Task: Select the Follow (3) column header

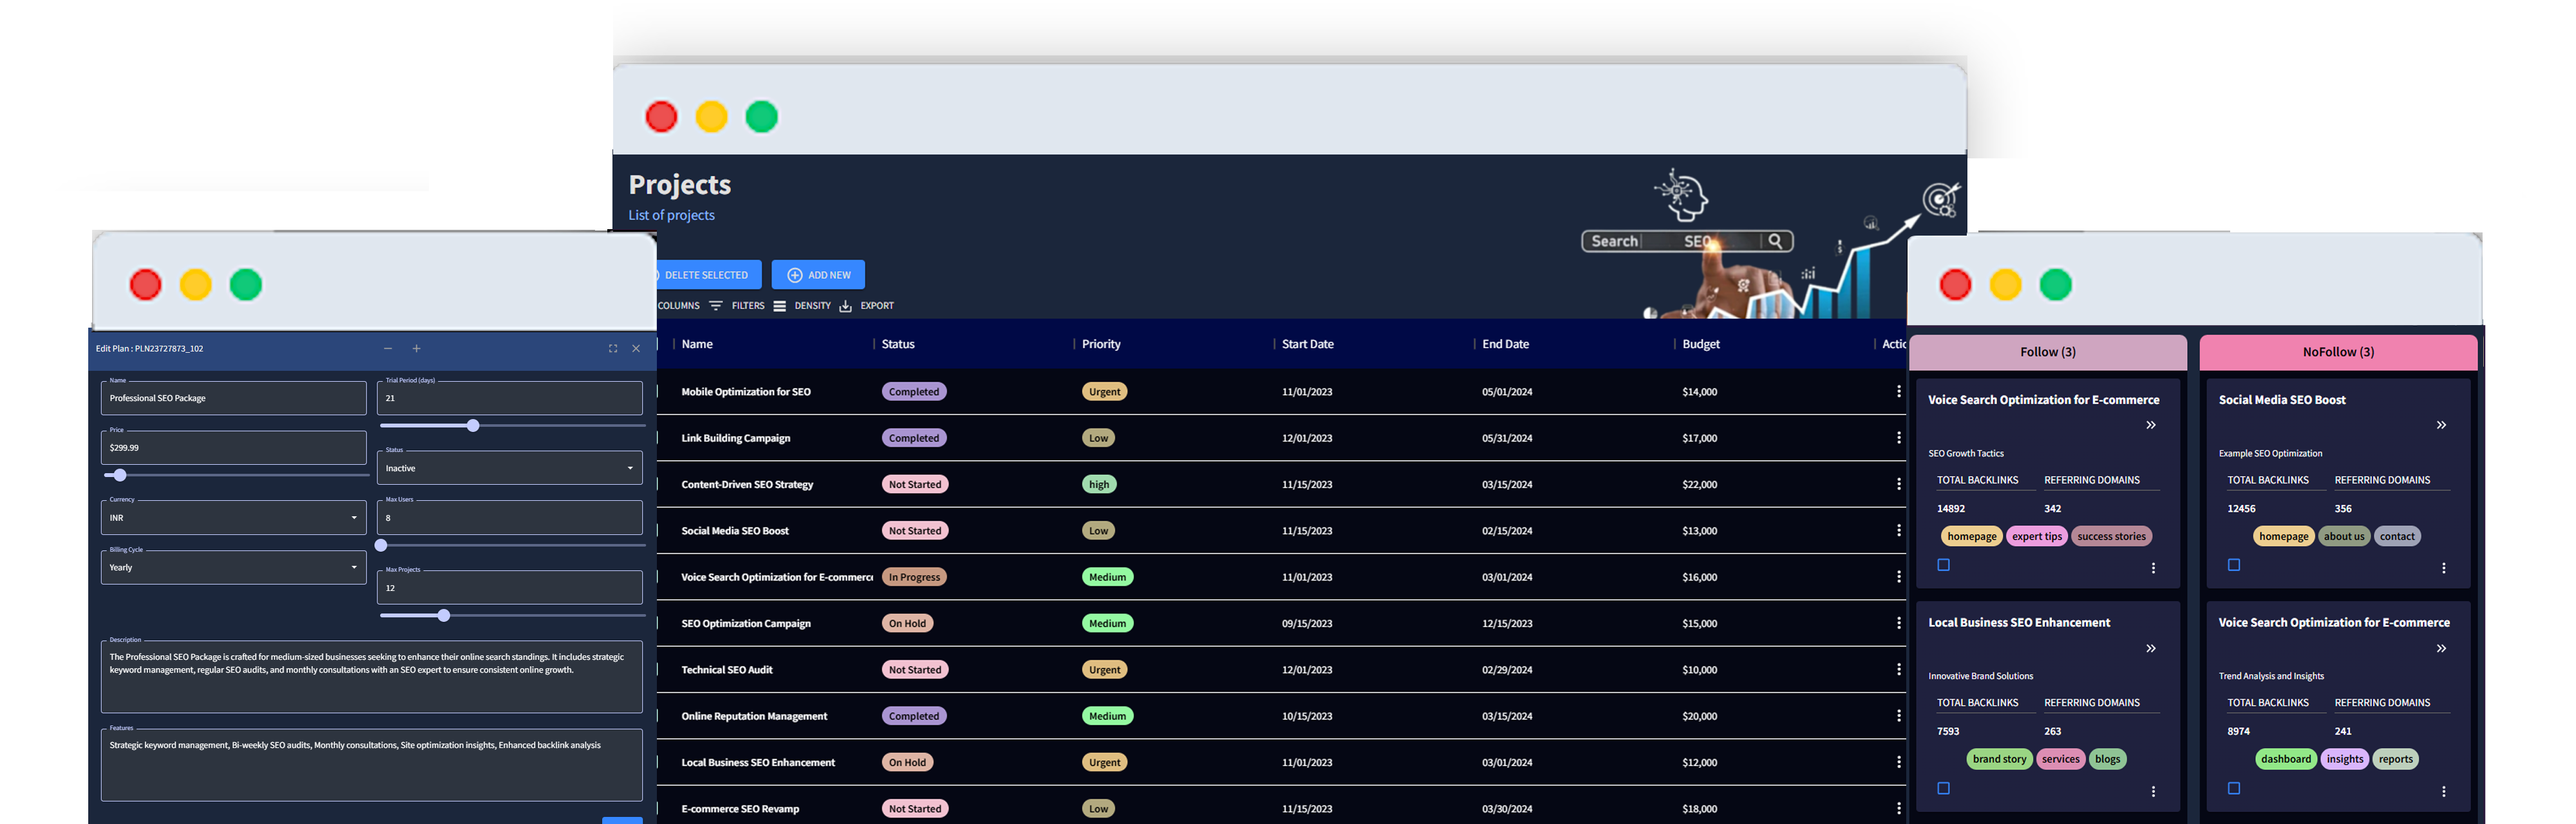Action: [x=2047, y=352]
